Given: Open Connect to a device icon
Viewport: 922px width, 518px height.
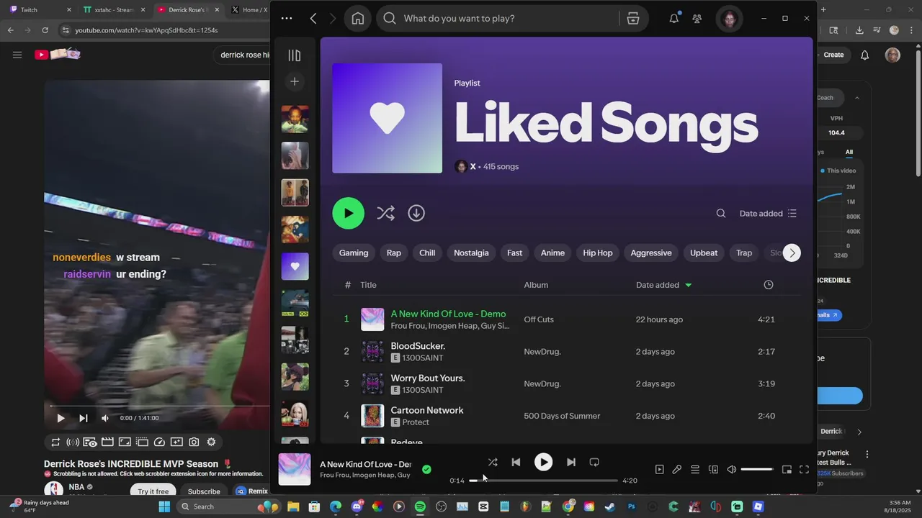Looking at the screenshot, I should pyautogui.click(x=713, y=470).
